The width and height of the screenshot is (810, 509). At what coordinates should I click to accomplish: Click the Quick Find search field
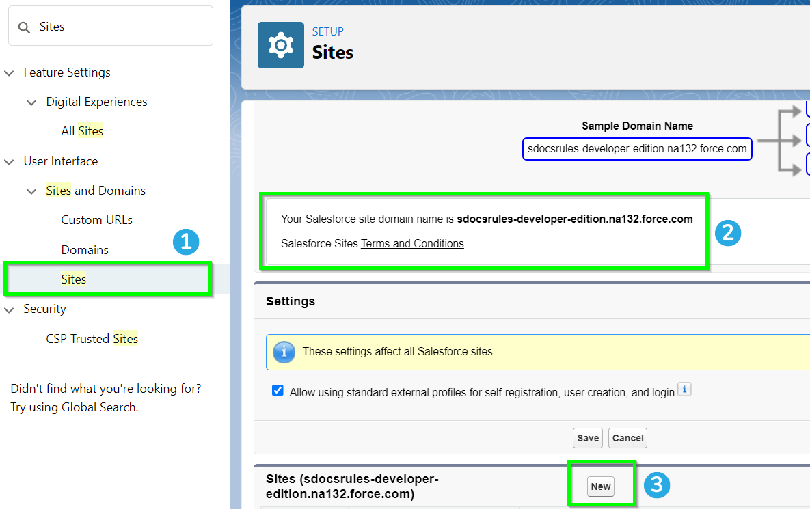111,26
